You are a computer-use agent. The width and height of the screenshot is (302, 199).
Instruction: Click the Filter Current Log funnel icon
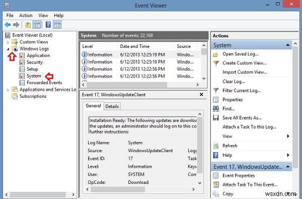coord(216,91)
